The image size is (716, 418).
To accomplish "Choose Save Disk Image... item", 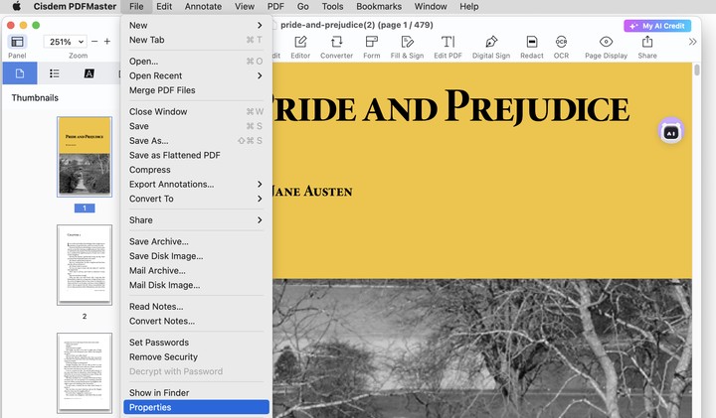I will 196,256.
